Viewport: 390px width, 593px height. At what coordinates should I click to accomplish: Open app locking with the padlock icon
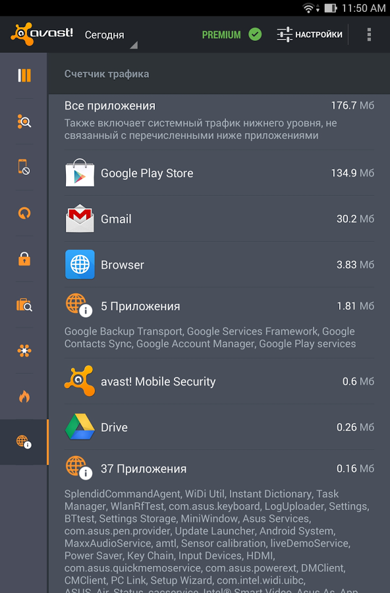(x=24, y=259)
